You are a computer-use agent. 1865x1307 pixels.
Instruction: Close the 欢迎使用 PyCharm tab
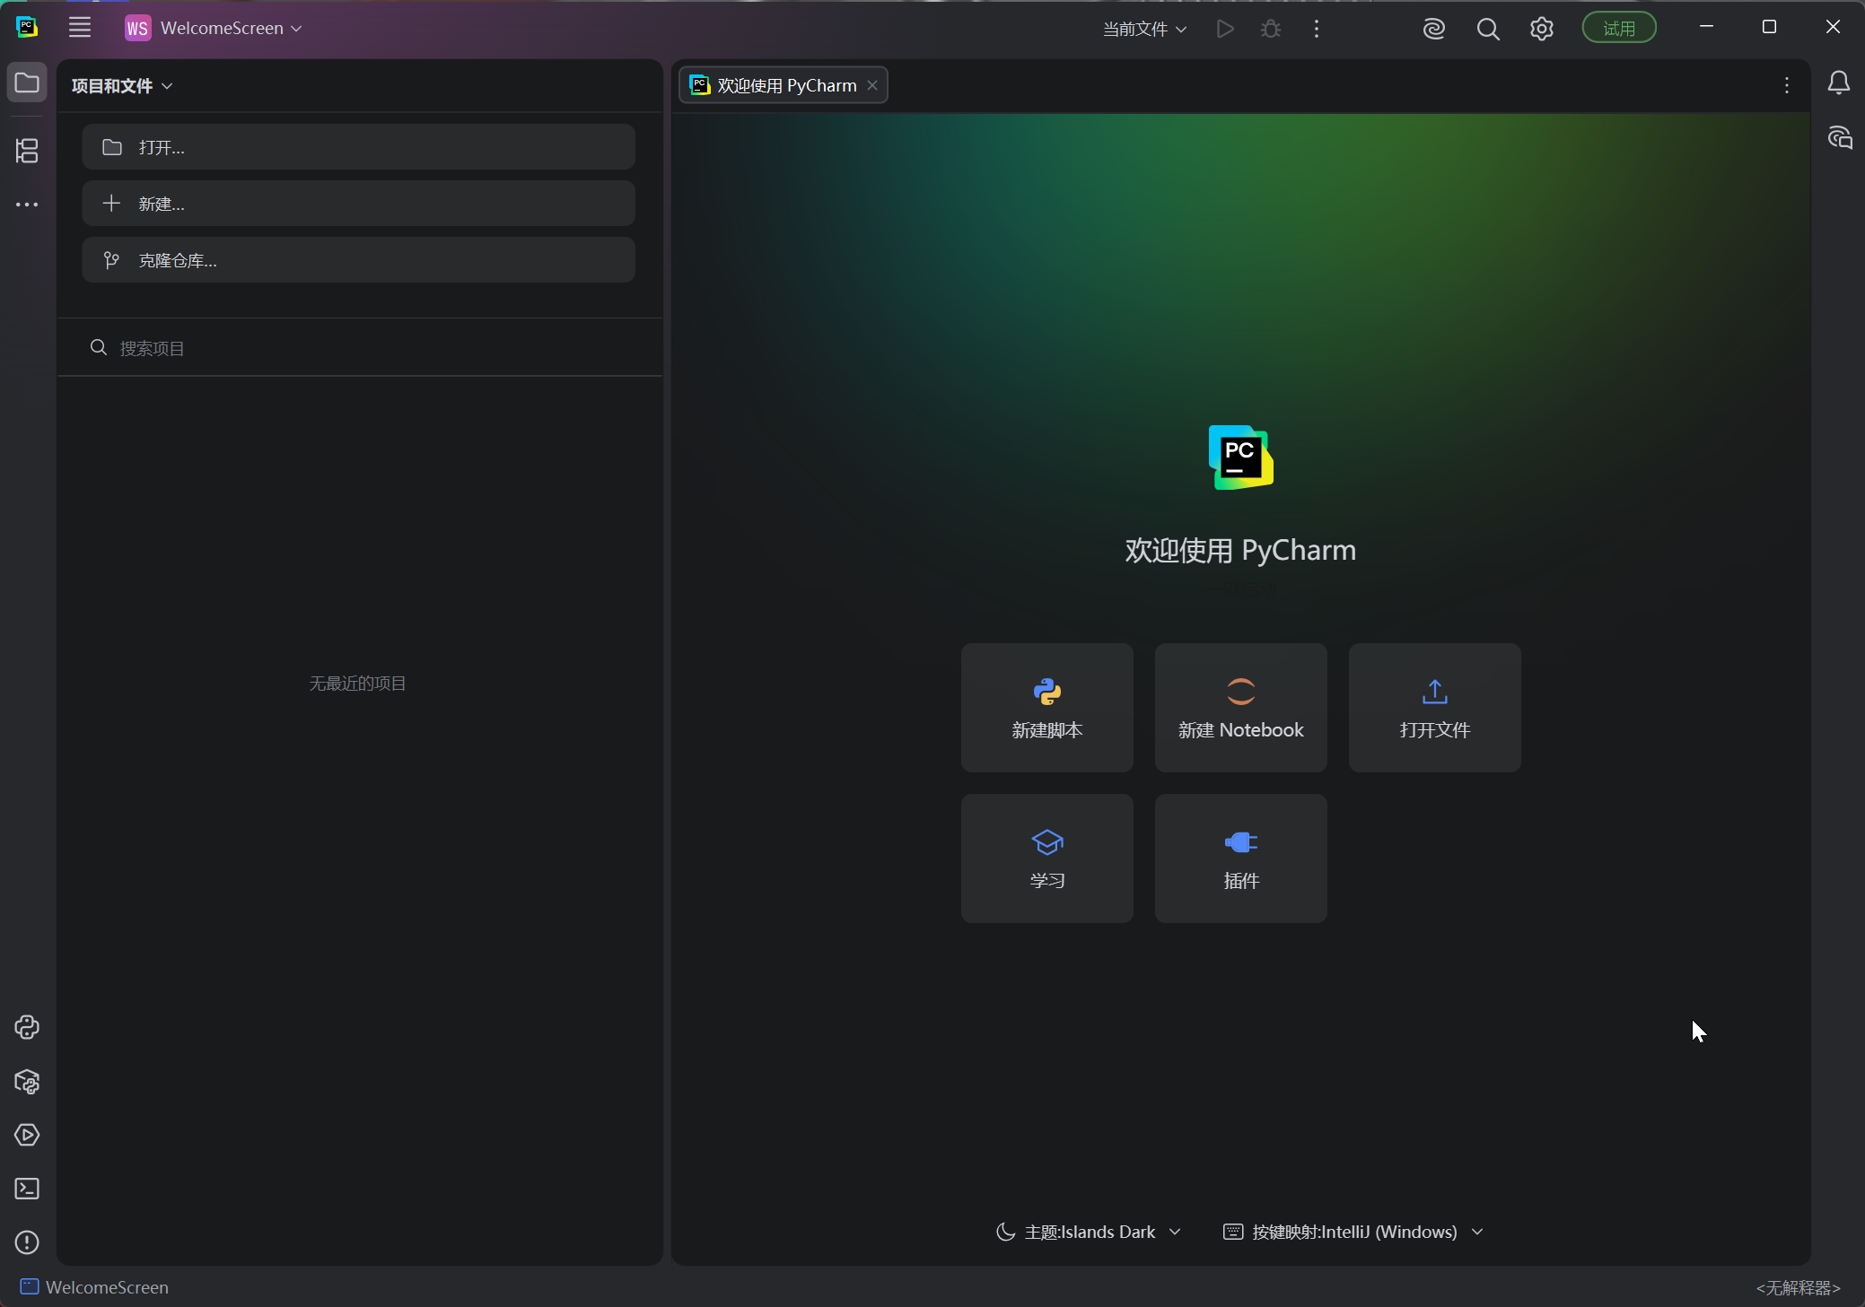[x=872, y=85]
